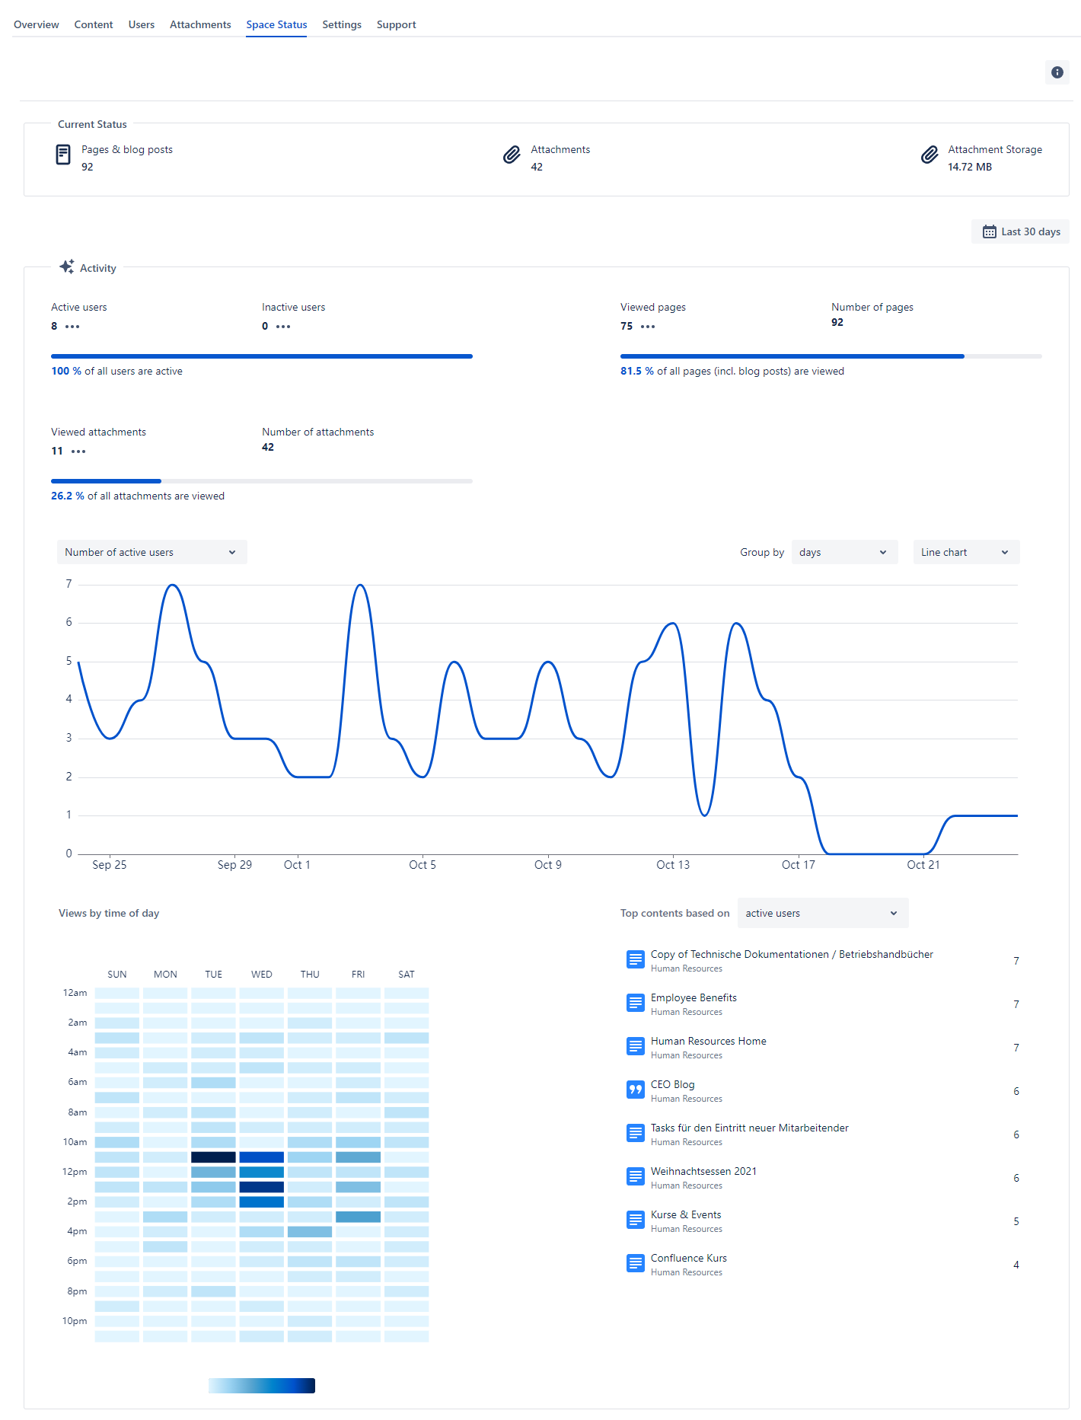
Task: Click the heatmap color gradient legend
Action: pyautogui.click(x=261, y=1386)
